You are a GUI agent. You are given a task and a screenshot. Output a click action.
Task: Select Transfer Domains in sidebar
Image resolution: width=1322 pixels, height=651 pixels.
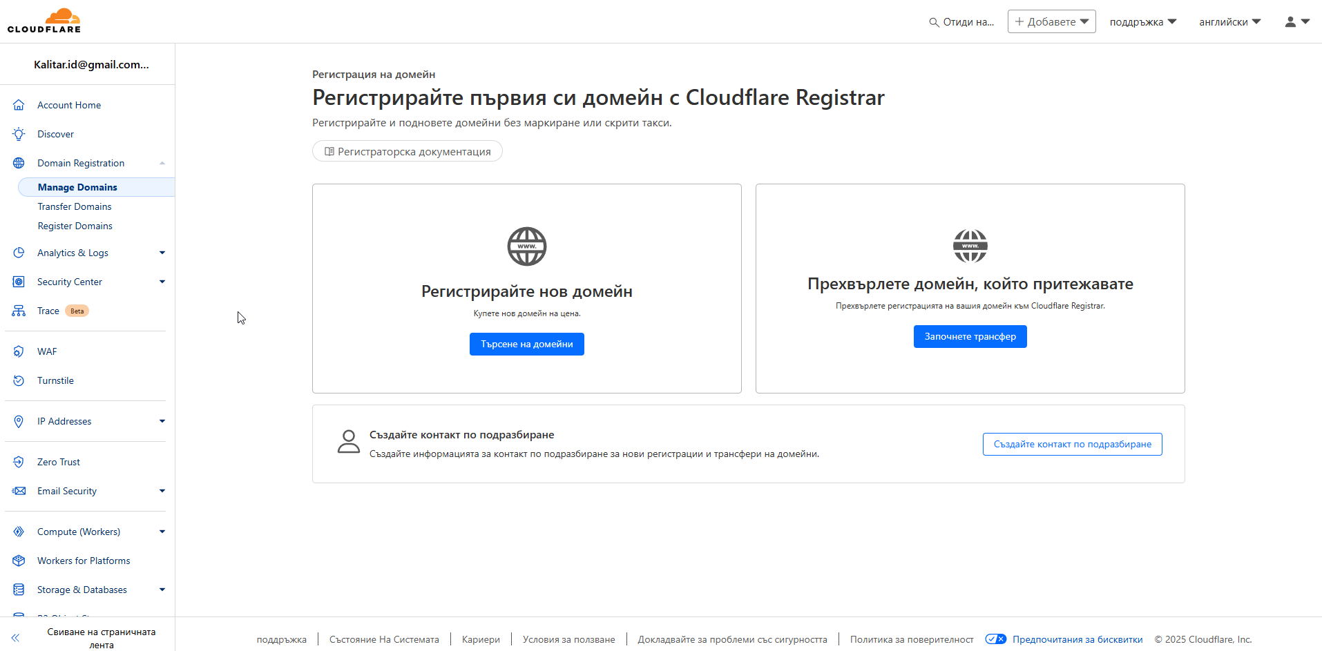click(75, 206)
